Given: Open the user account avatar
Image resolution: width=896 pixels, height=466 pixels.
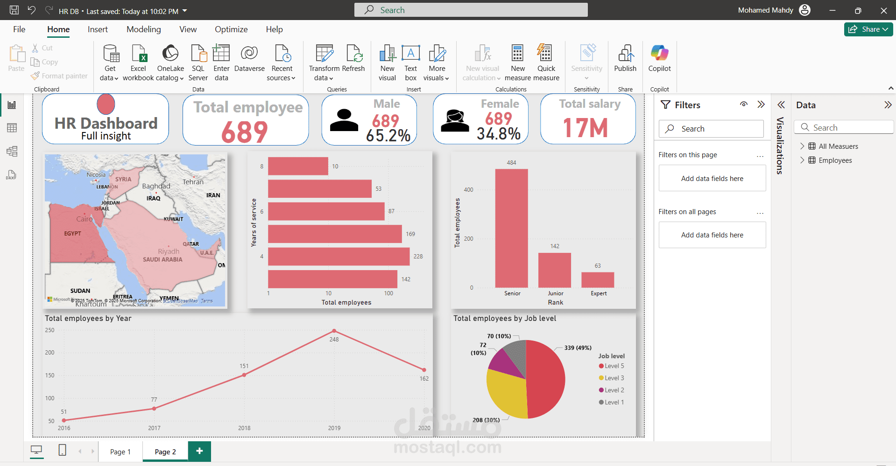Looking at the screenshot, I should tap(805, 10).
